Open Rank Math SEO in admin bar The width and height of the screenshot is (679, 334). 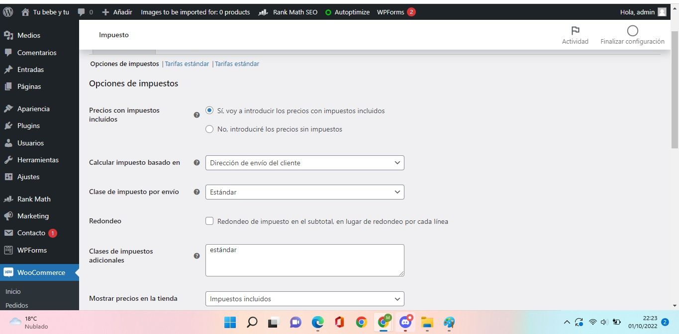point(288,12)
